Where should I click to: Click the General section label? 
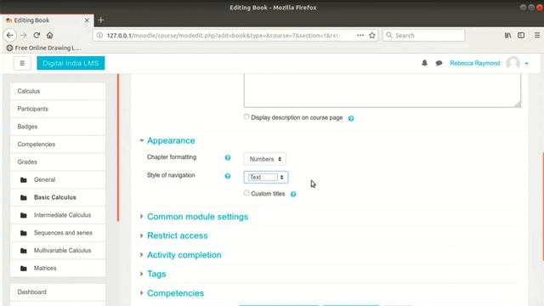coord(44,179)
